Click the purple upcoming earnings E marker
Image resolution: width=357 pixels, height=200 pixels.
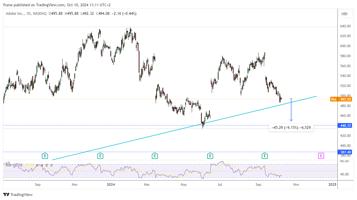[321, 156]
